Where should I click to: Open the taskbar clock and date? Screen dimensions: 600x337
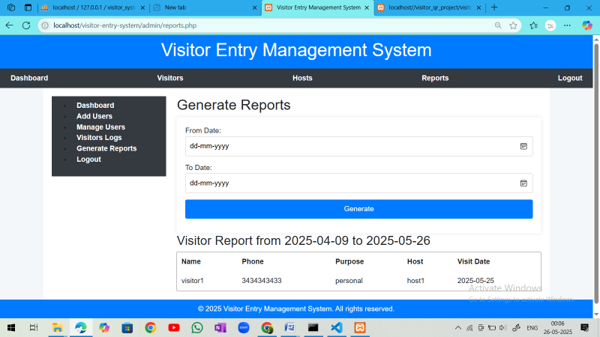coord(557,328)
